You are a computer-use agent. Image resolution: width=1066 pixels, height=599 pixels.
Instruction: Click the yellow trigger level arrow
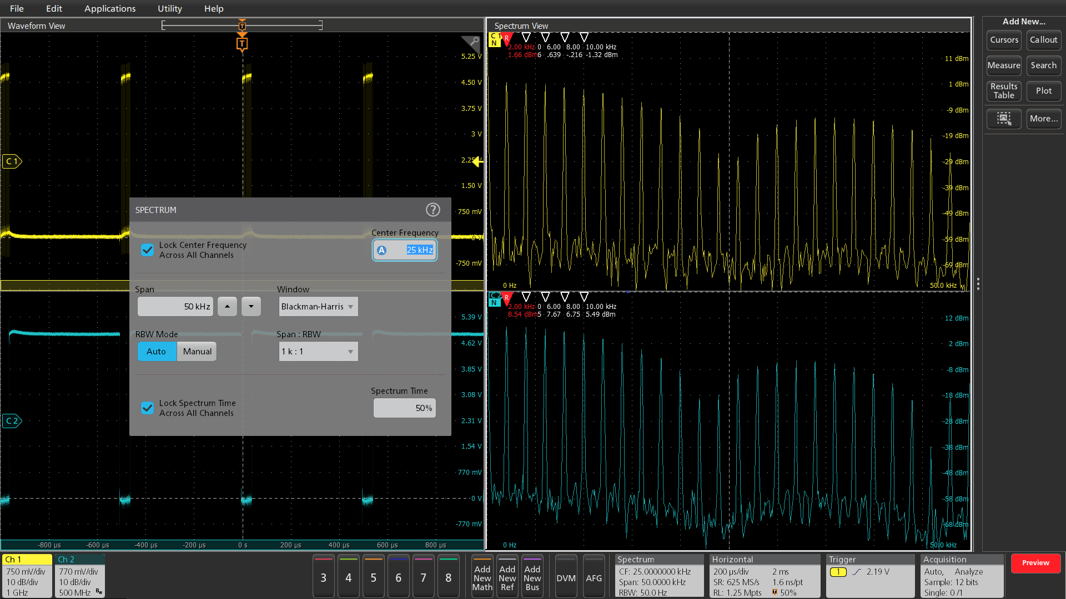pos(477,161)
